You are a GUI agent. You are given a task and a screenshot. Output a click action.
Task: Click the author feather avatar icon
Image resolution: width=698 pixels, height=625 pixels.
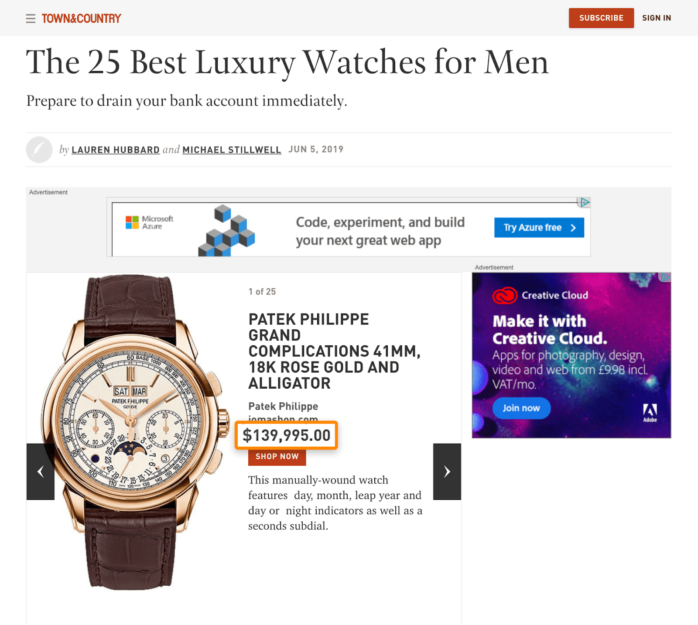(39, 150)
